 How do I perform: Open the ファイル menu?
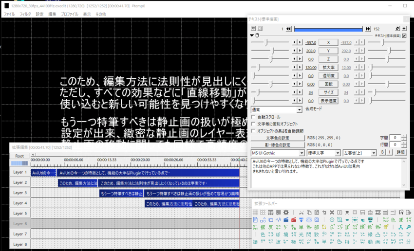[9, 14]
